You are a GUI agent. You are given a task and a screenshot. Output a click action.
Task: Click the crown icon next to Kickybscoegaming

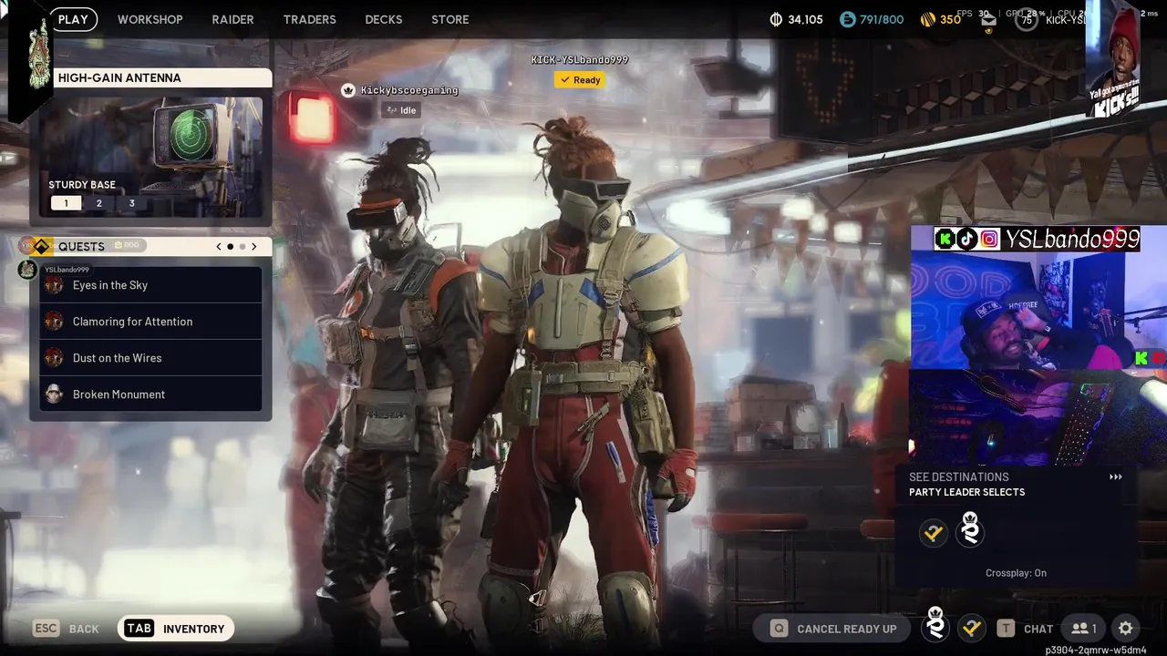(x=347, y=90)
